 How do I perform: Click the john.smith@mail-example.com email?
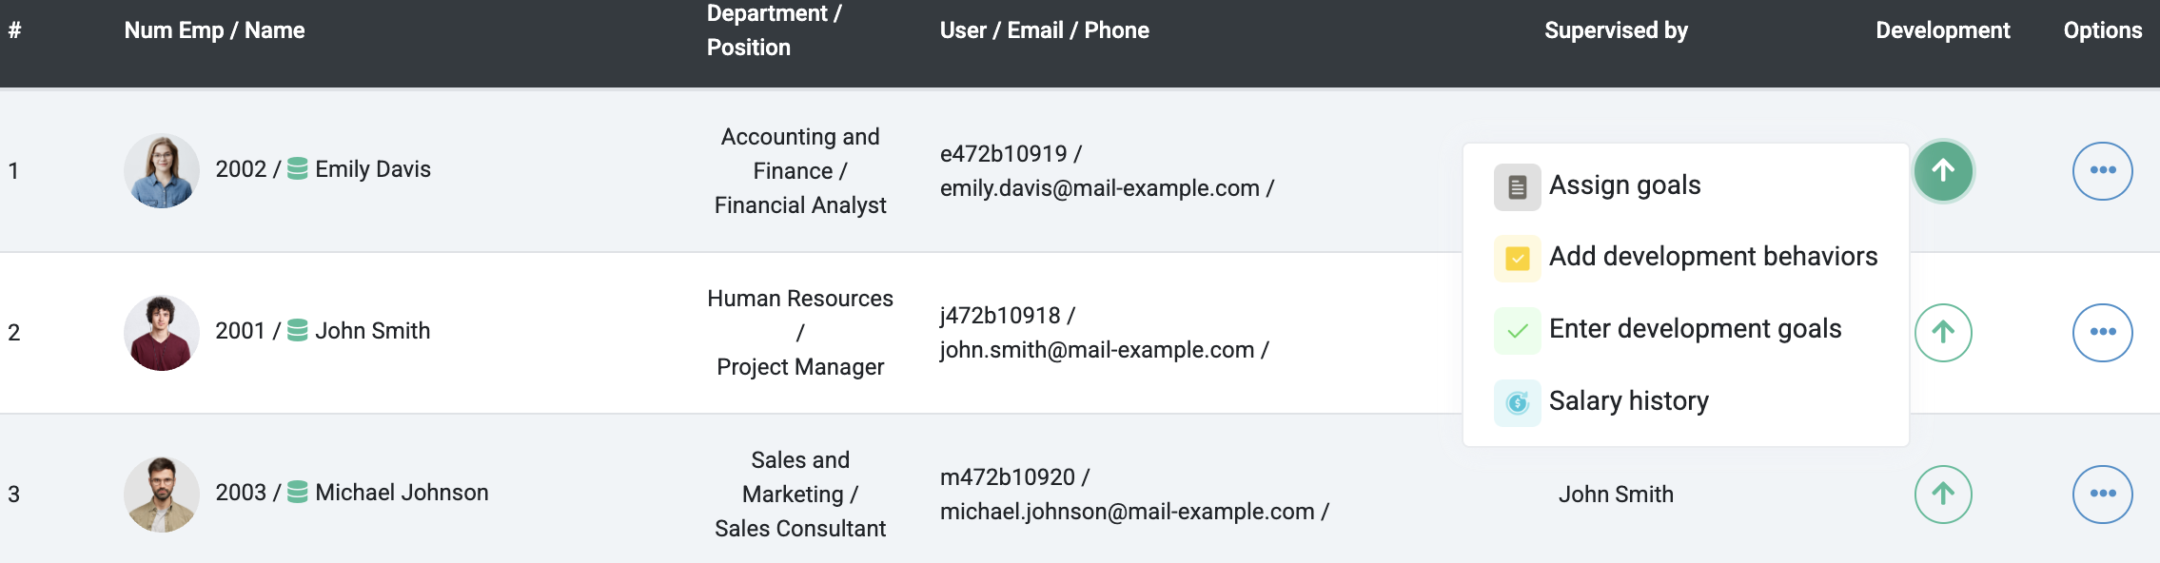point(1097,350)
